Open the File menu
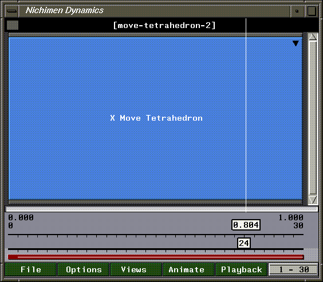Screen dimensions: 323x282 pos(31,269)
